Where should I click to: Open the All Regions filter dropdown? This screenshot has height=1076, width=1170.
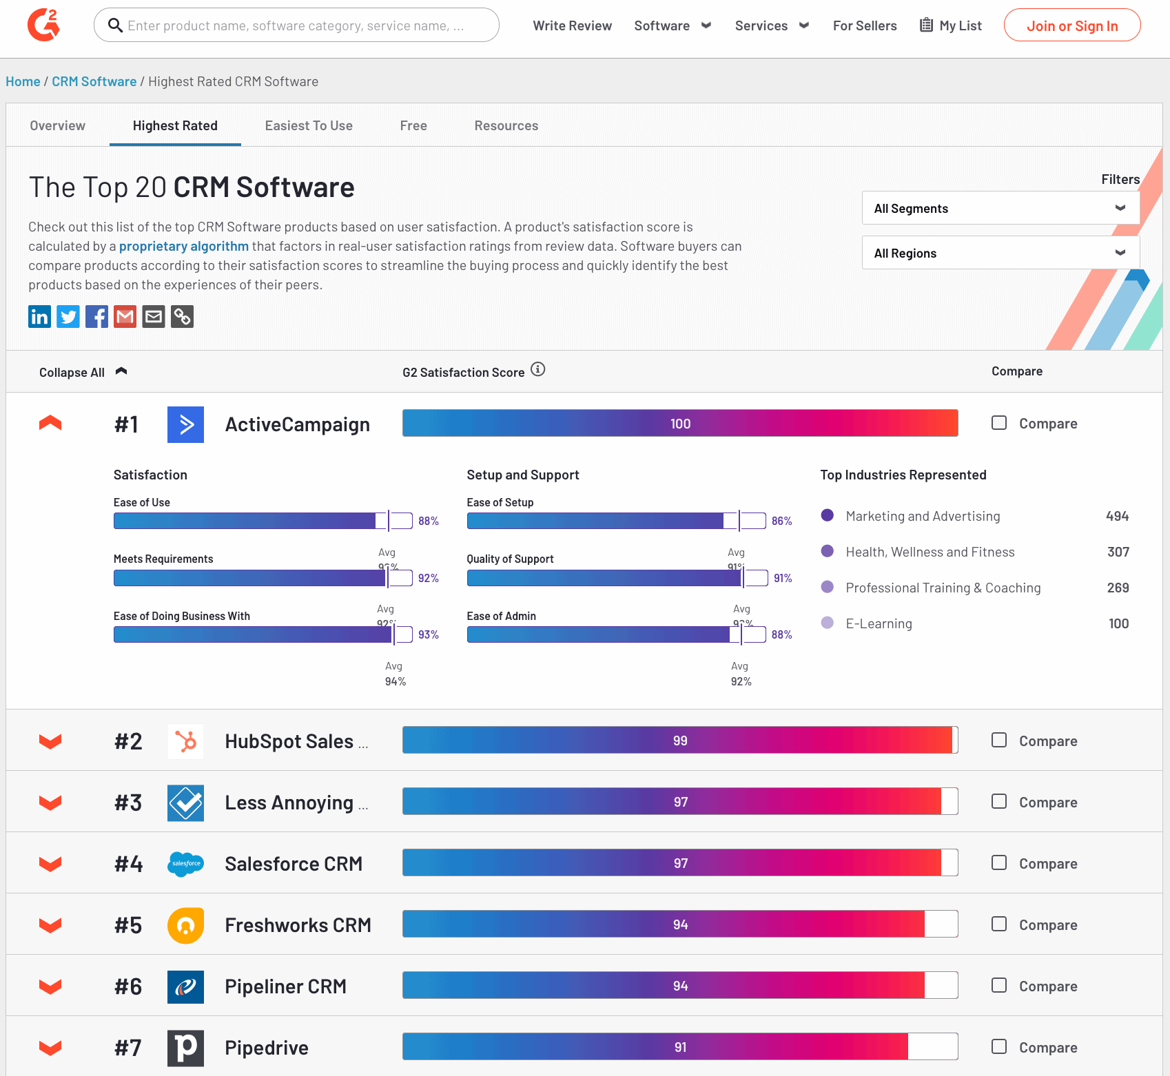click(1000, 252)
